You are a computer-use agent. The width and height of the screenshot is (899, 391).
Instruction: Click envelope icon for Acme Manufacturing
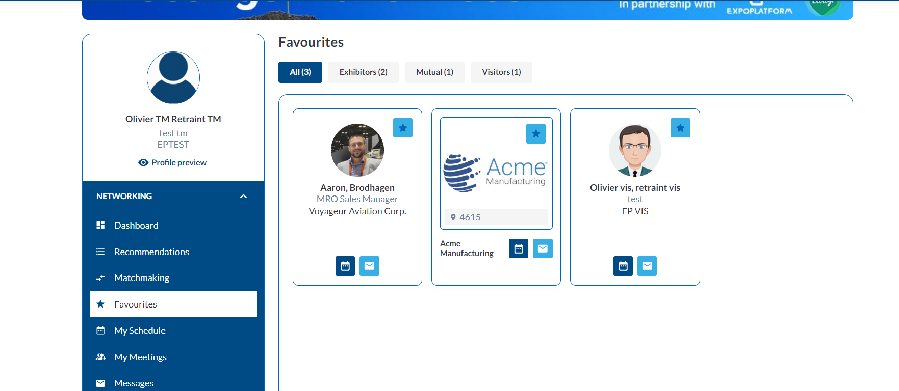pyautogui.click(x=543, y=248)
